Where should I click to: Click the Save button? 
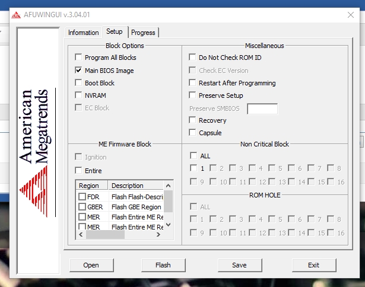(240, 265)
